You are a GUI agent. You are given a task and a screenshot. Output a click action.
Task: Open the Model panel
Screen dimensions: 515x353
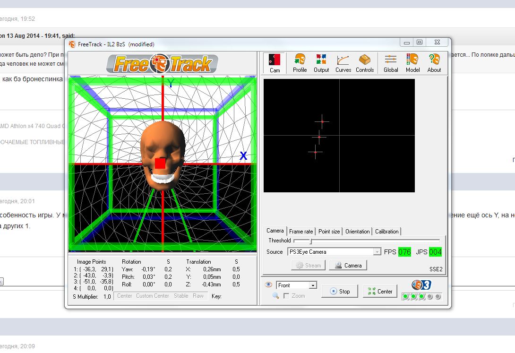click(412, 63)
